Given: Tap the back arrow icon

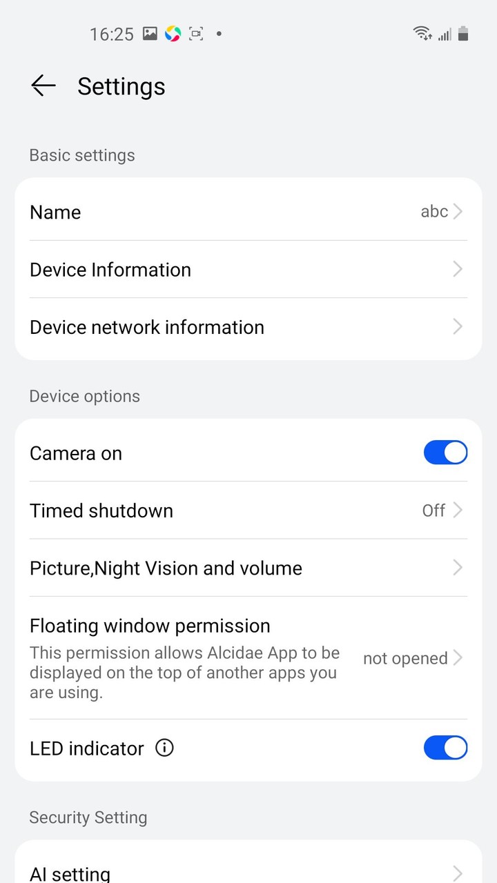Looking at the screenshot, I should tap(43, 86).
